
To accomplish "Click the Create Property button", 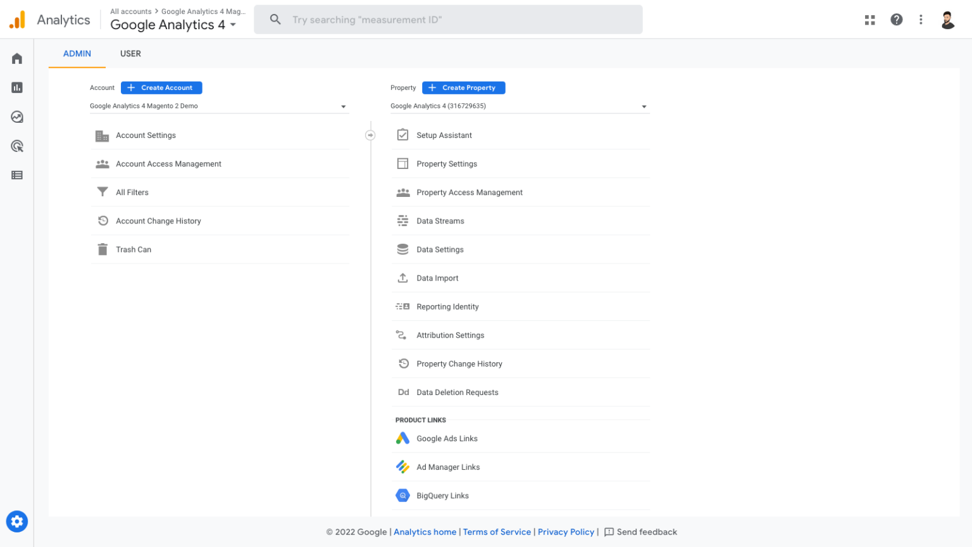I will click(x=464, y=88).
